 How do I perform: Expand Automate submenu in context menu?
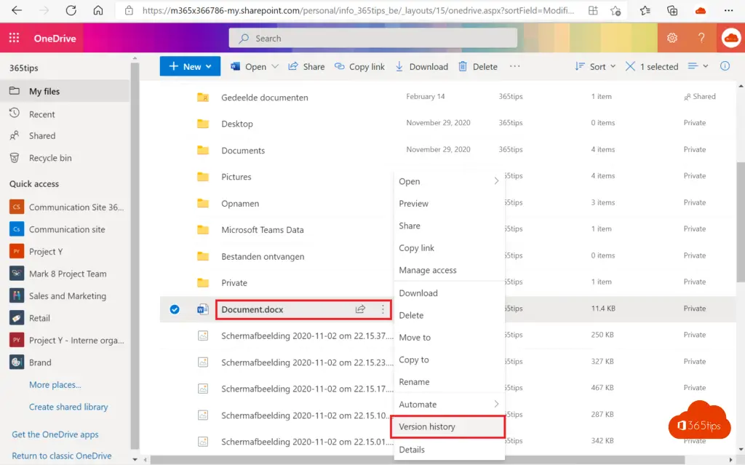[496, 404]
